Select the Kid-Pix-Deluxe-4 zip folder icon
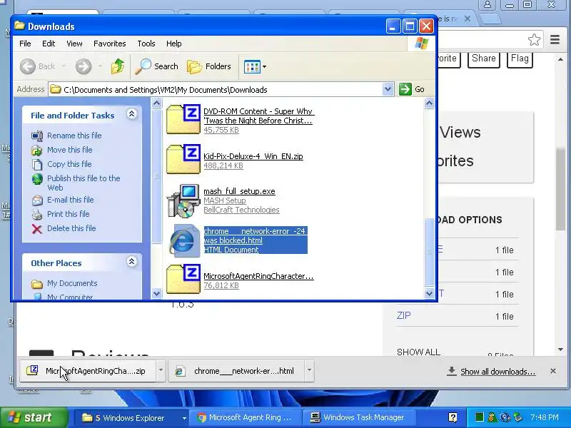Image resolution: width=571 pixels, height=428 pixels. [x=183, y=159]
